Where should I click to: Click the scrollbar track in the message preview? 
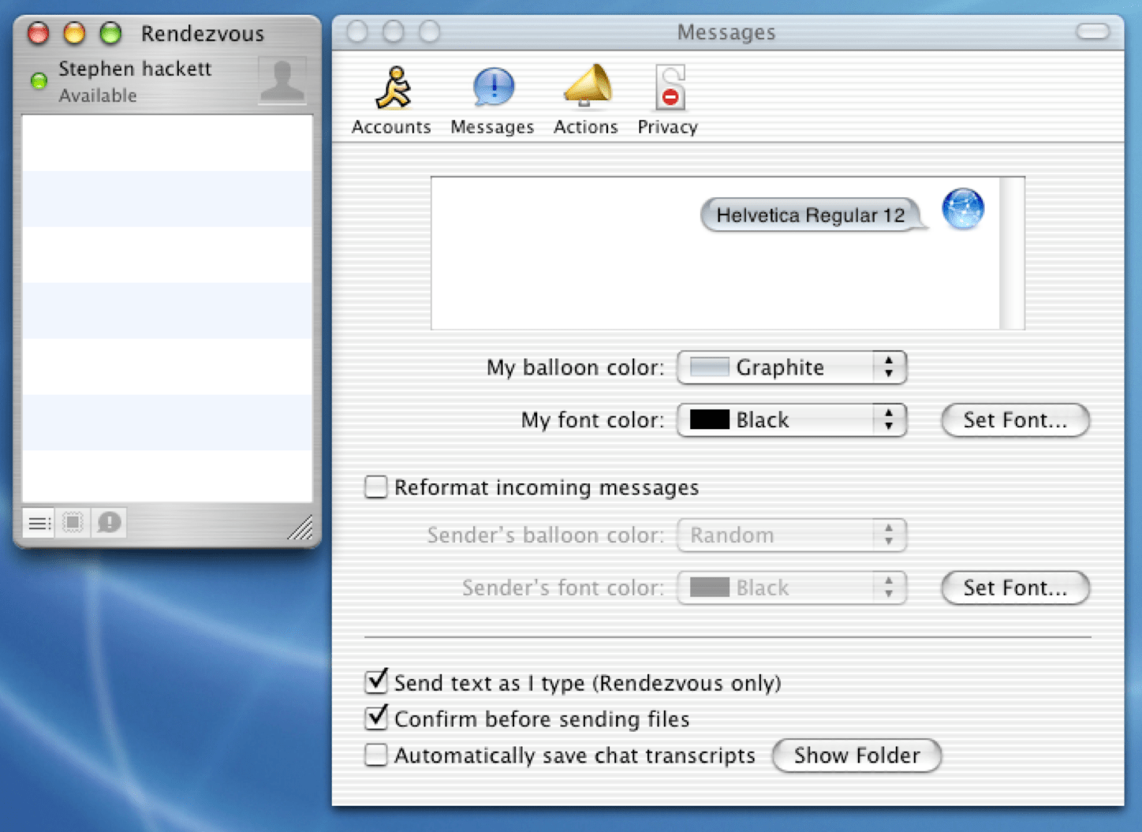point(1011,253)
